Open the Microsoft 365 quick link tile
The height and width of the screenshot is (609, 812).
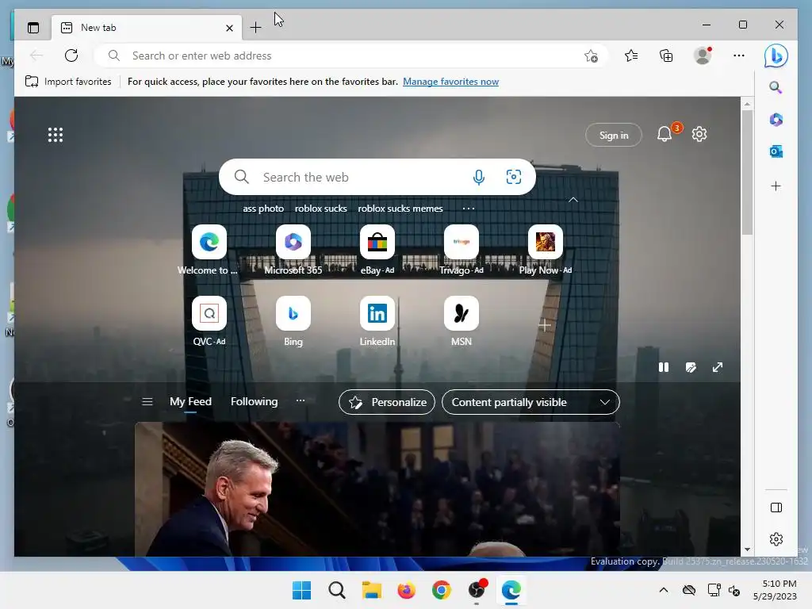[x=293, y=250]
